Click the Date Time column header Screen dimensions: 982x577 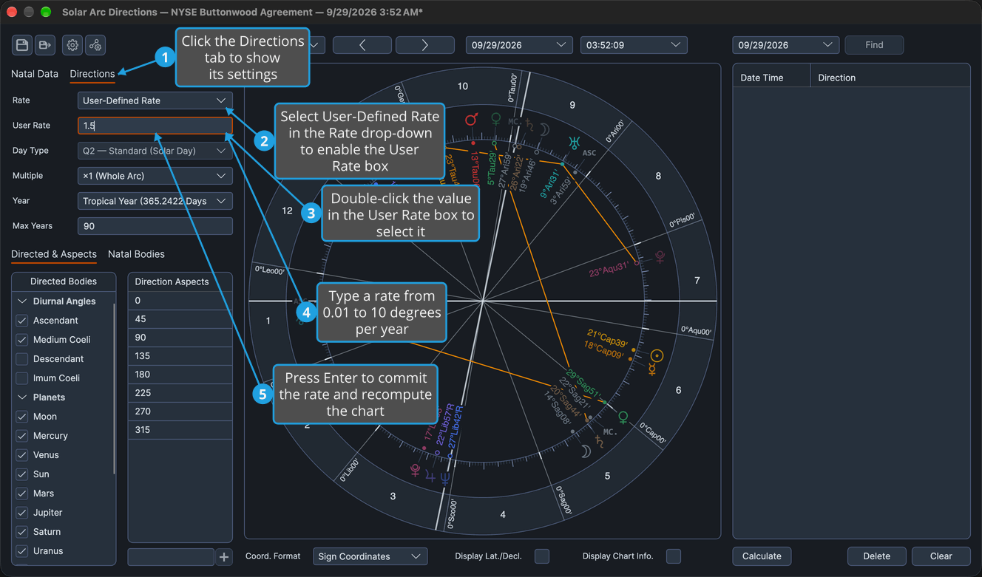[x=772, y=78]
